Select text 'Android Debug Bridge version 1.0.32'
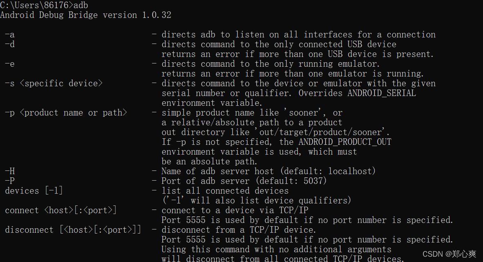Image resolution: width=483 pixels, height=262 pixels. [x=86, y=15]
